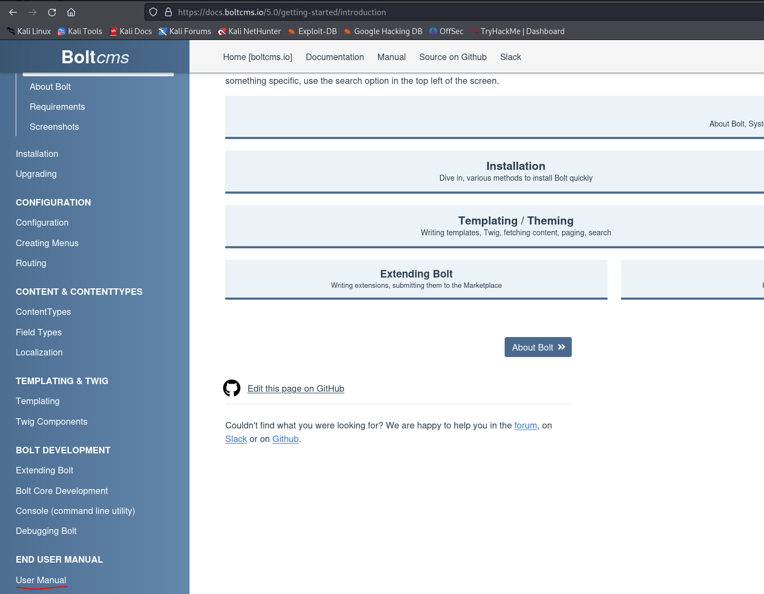The height and width of the screenshot is (594, 764).
Task: Open the Extending Bolt card
Action: click(416, 279)
